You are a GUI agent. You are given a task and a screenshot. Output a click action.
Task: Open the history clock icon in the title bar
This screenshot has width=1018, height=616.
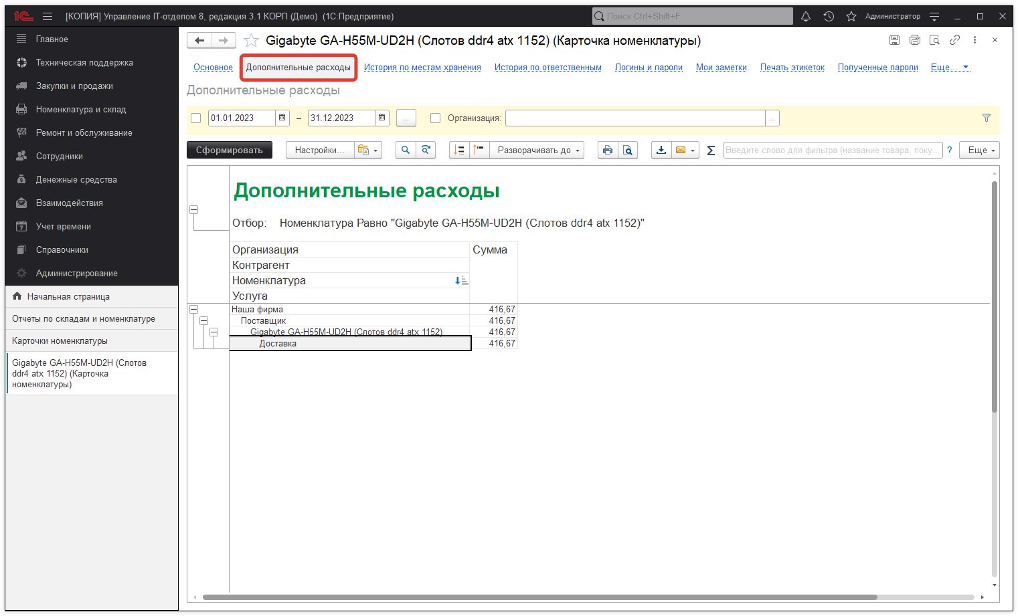pos(829,15)
